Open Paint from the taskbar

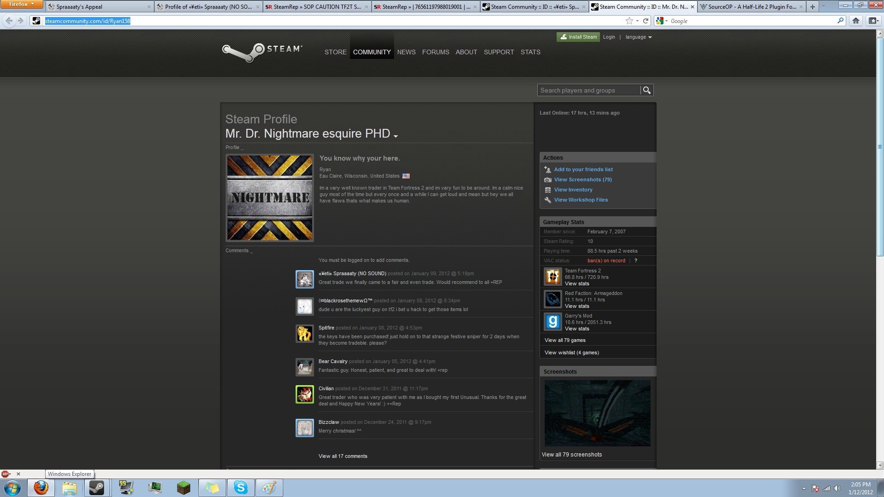pyautogui.click(x=269, y=488)
